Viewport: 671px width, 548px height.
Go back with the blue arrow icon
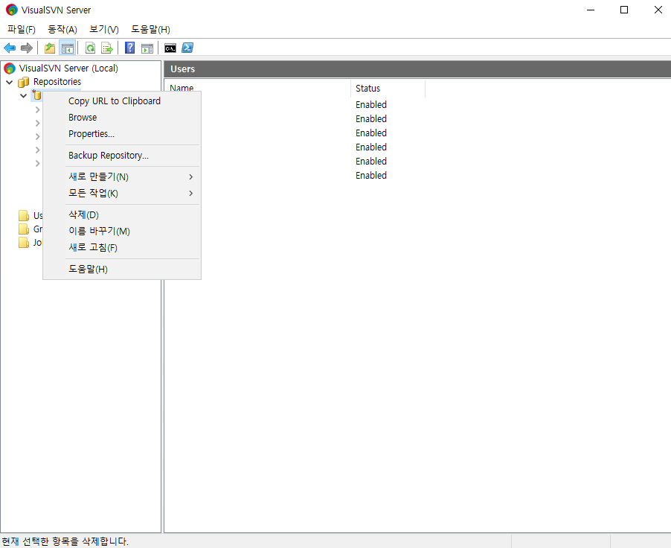(x=10, y=48)
